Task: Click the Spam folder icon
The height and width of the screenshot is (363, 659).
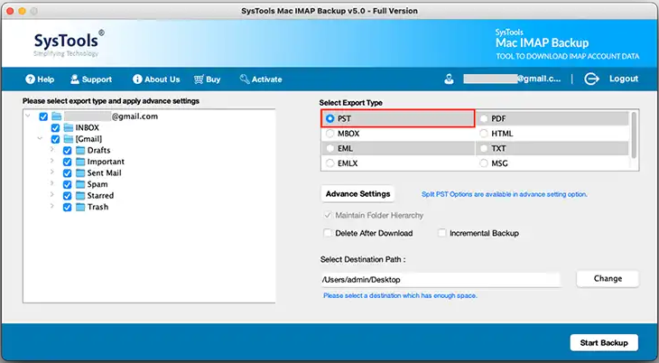Action: point(80,184)
